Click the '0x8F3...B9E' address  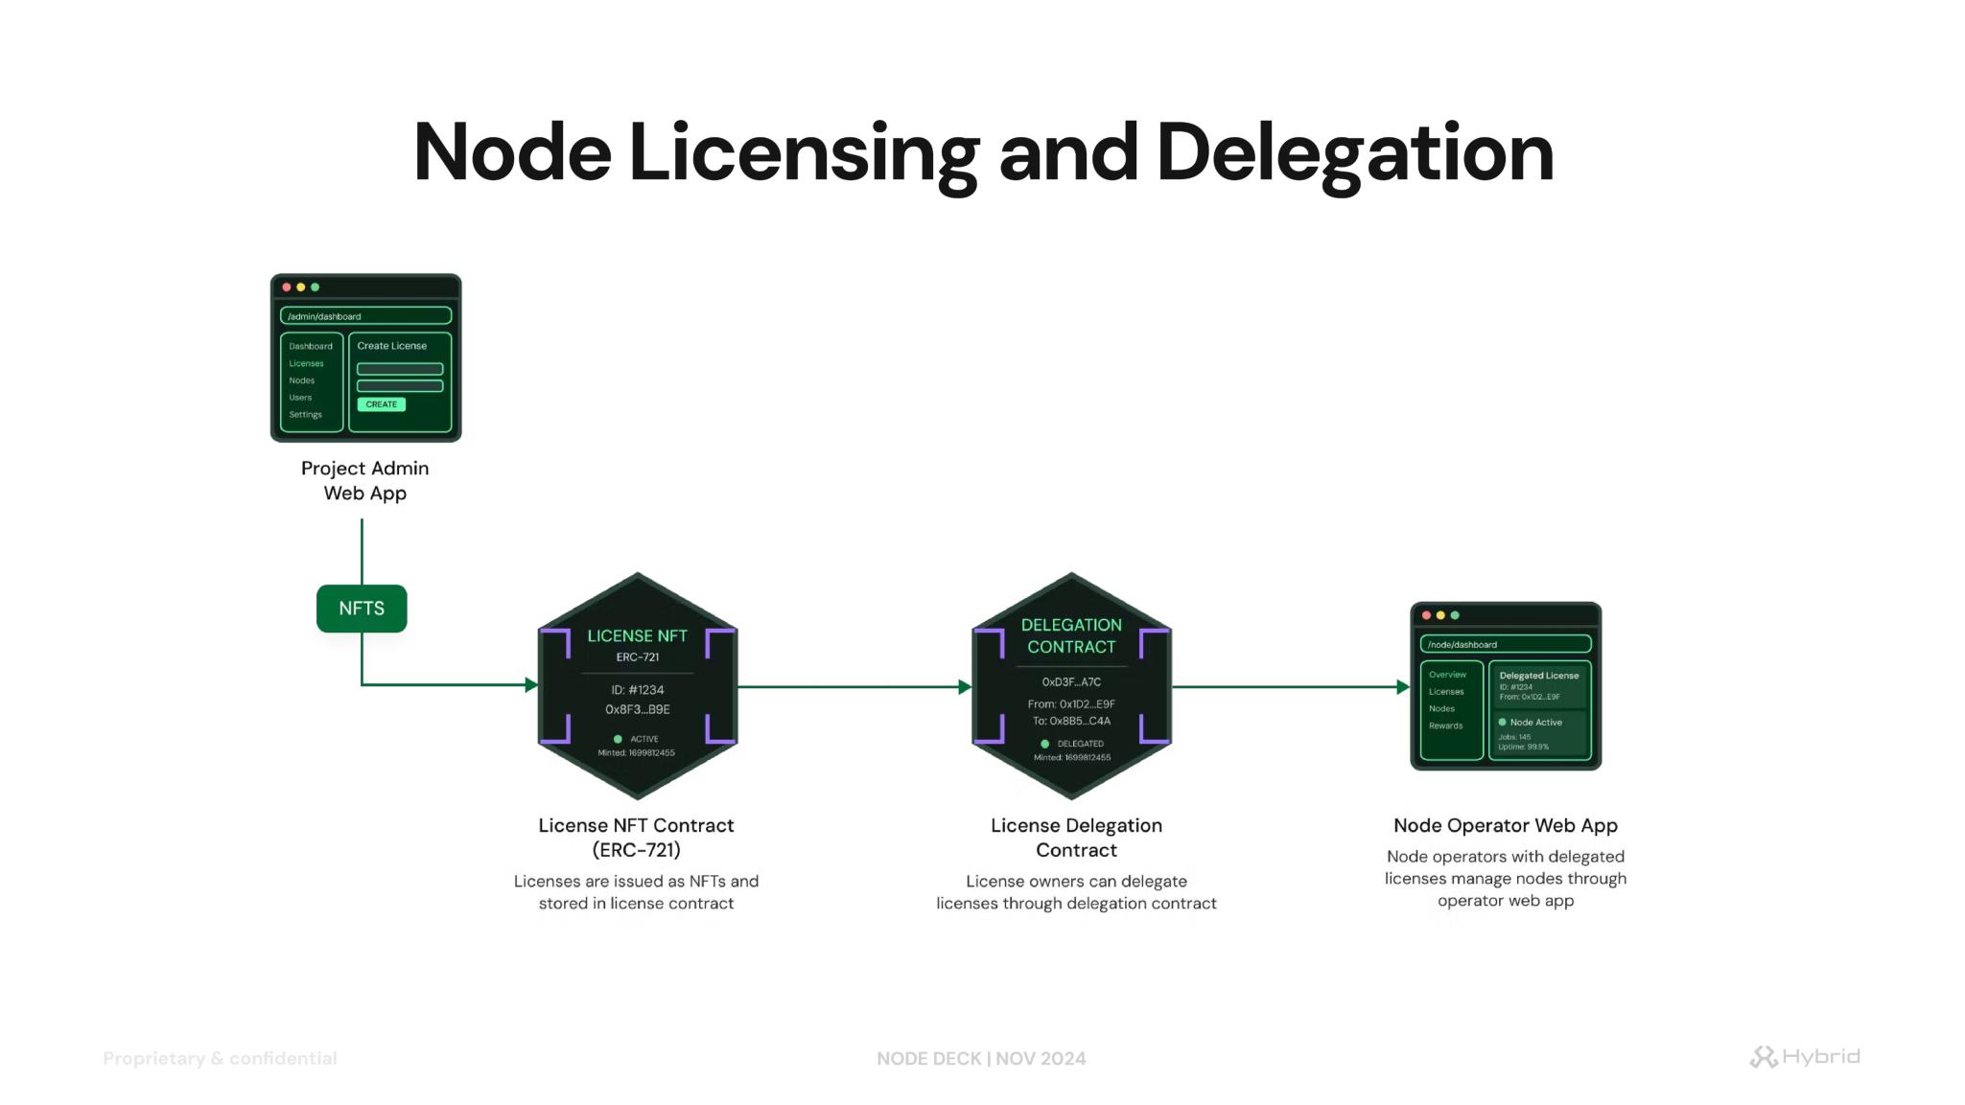click(x=638, y=710)
